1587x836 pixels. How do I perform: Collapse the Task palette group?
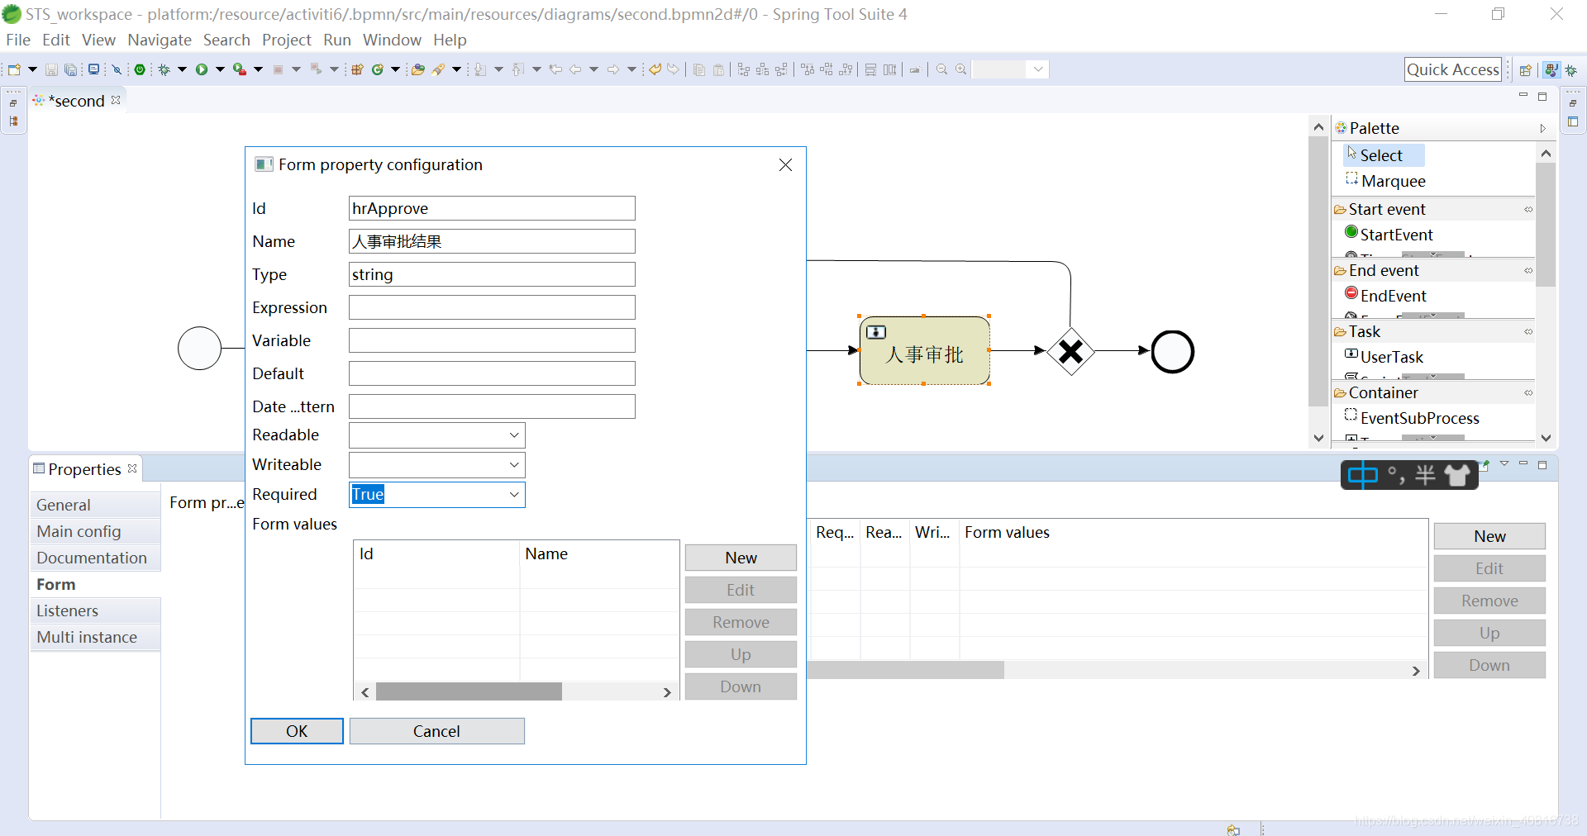pyautogui.click(x=1432, y=331)
